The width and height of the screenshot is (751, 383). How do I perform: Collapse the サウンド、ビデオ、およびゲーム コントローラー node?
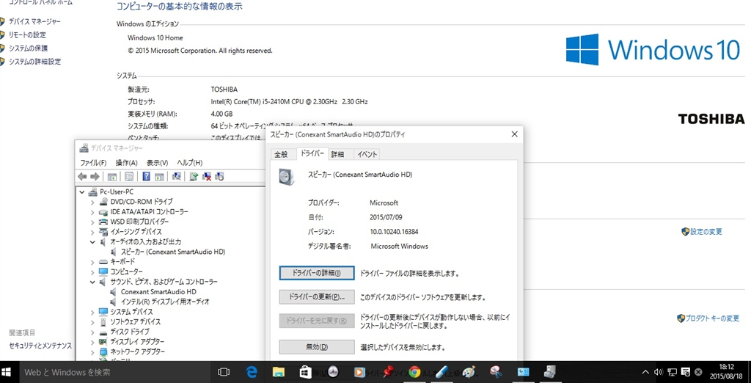click(x=93, y=282)
